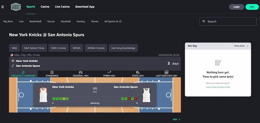The image size is (260, 123).
Task: Open the hamburger menu icon
Action: tap(3, 7)
